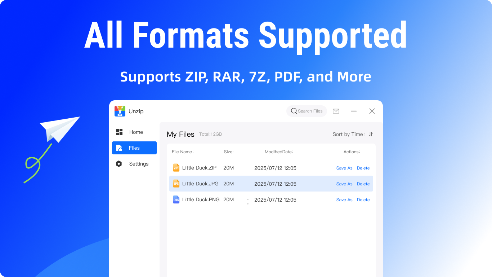Click the modified date of Little Duck.JPG
The width and height of the screenshot is (492, 277).
point(275,184)
